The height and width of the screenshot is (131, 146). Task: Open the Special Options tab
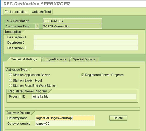(x=84, y=59)
